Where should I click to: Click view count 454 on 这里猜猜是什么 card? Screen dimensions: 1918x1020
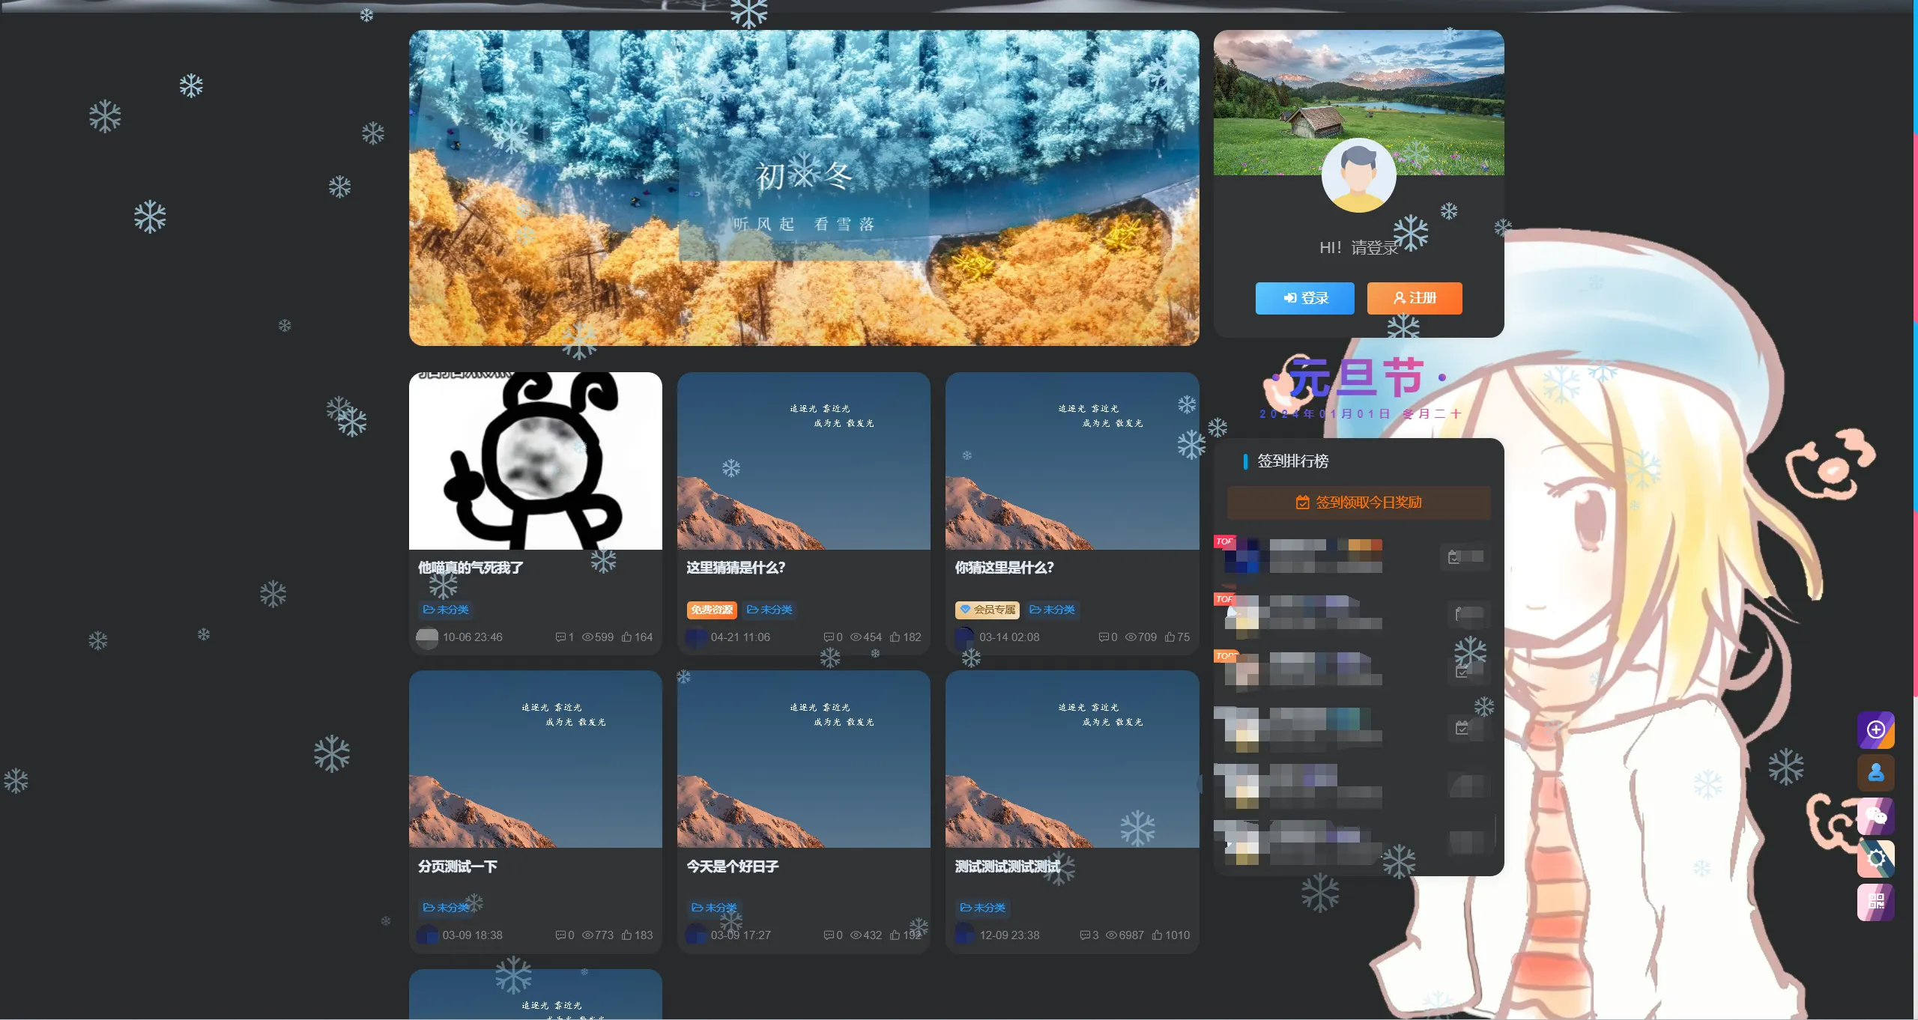866,637
